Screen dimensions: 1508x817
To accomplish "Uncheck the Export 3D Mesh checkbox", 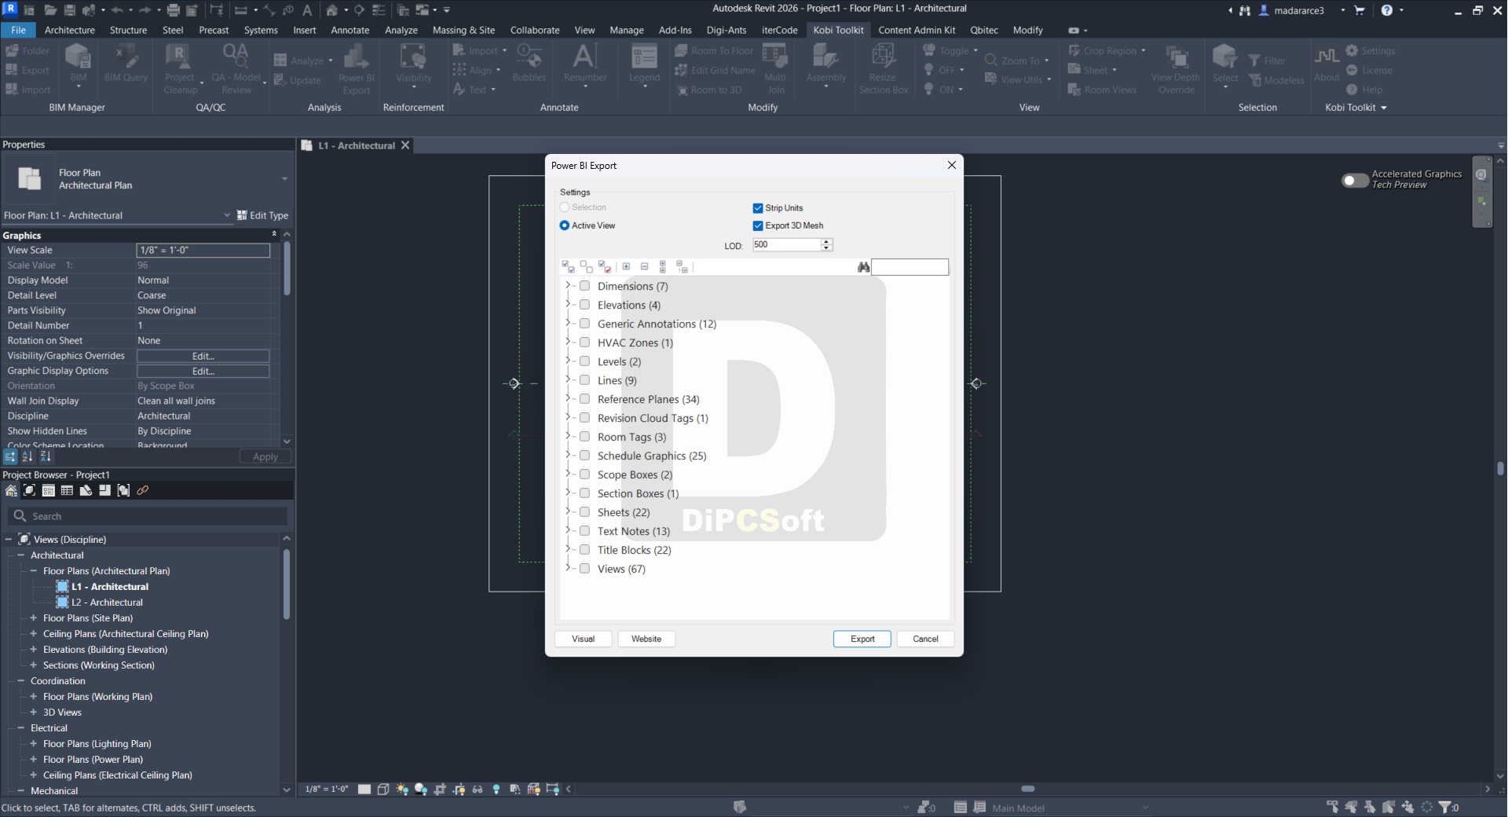I will coord(758,225).
